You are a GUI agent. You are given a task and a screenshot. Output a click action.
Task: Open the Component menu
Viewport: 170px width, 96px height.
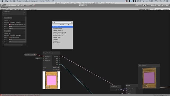[35, 1]
